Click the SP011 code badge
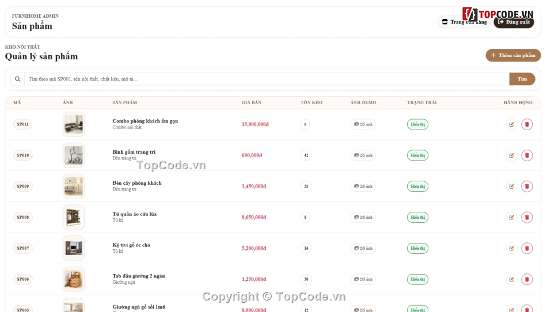This screenshot has height=312, width=547. [22, 124]
